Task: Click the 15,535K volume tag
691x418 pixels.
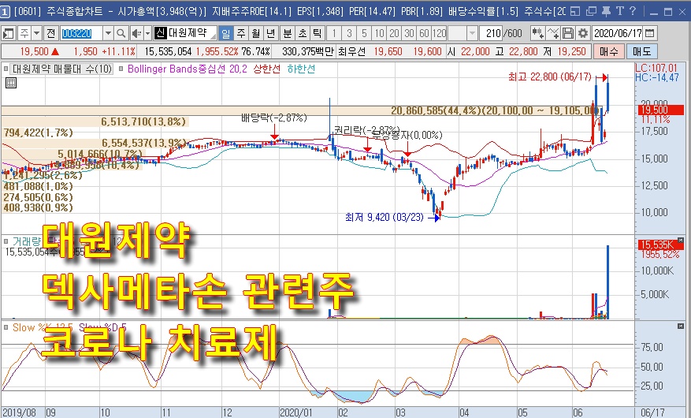Action: coord(659,244)
